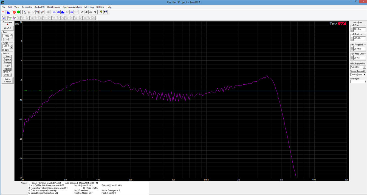The height and width of the screenshot is (195, 367).
Task: Select the oscilloscope sine-wave view icon
Action: (x=4, y=12)
